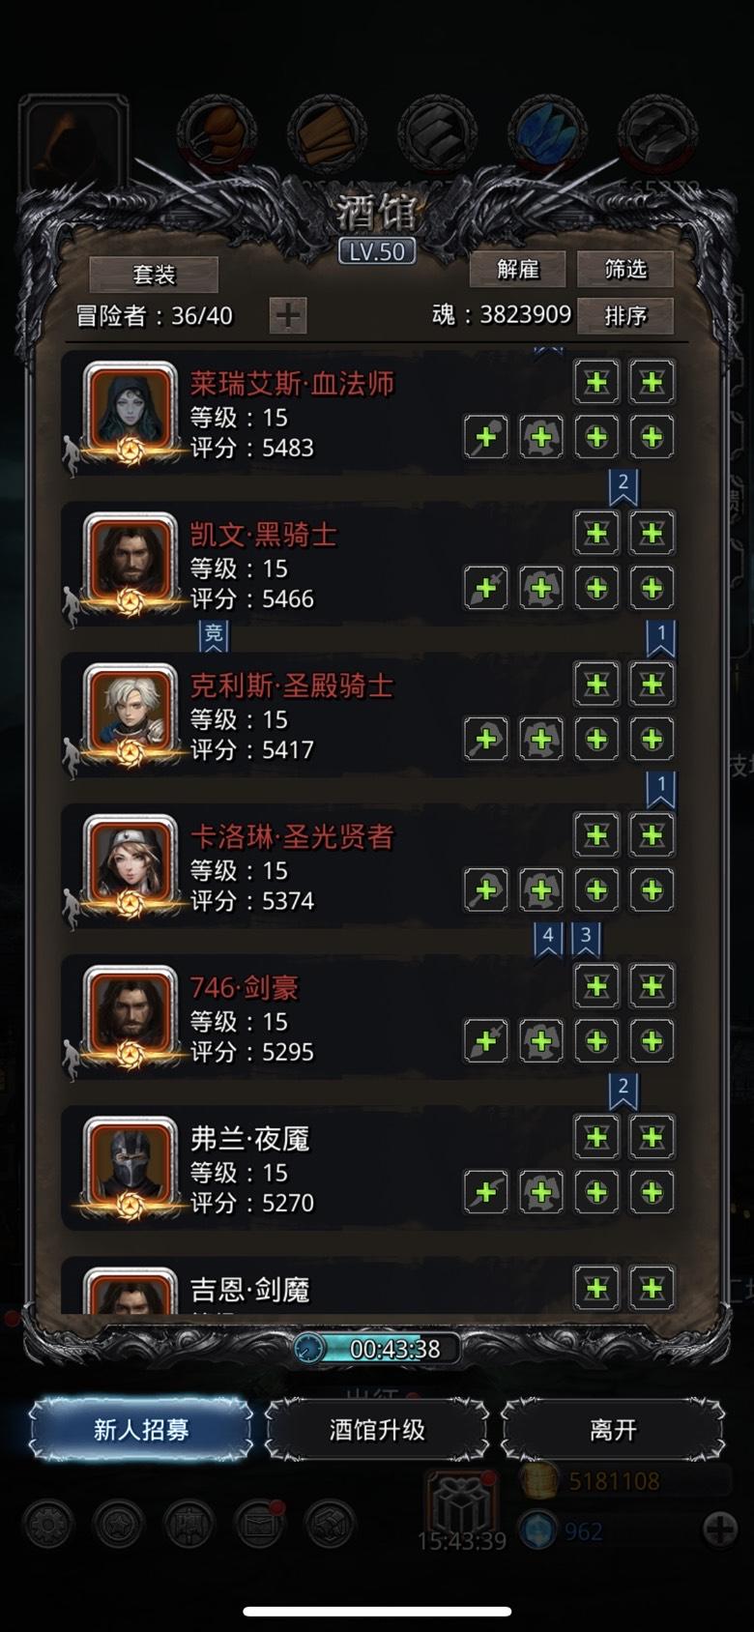
Task: Click the 离开 leave button
Action: tap(613, 1429)
